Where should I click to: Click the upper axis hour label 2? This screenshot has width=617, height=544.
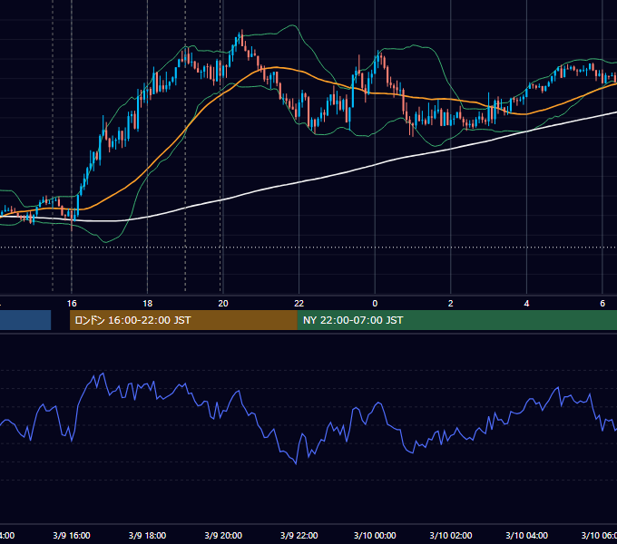[x=451, y=304]
